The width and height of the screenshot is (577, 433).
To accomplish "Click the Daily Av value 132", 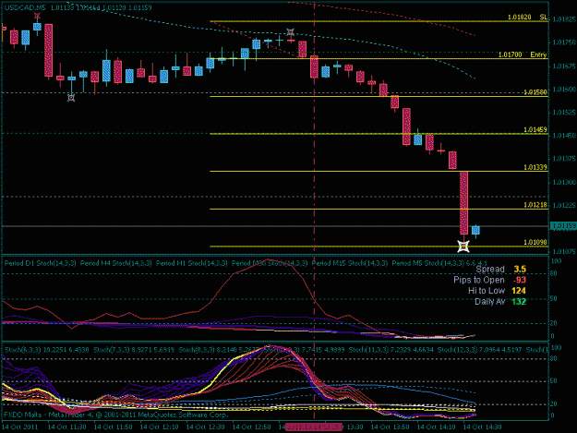I will coord(519,302).
